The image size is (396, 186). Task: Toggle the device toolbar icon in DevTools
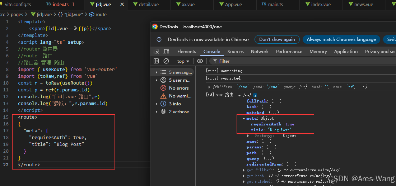tap(166, 52)
